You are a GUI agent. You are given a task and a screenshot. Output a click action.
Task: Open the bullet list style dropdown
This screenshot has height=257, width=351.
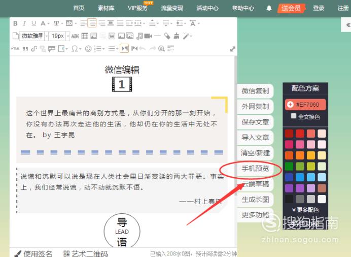(117, 49)
